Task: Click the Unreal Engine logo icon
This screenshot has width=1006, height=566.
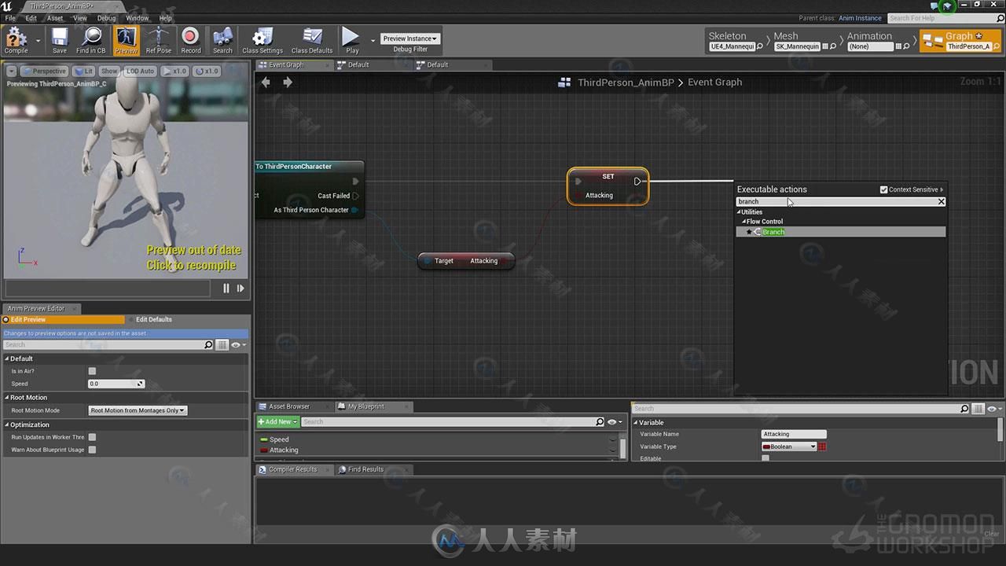Action: (x=8, y=6)
